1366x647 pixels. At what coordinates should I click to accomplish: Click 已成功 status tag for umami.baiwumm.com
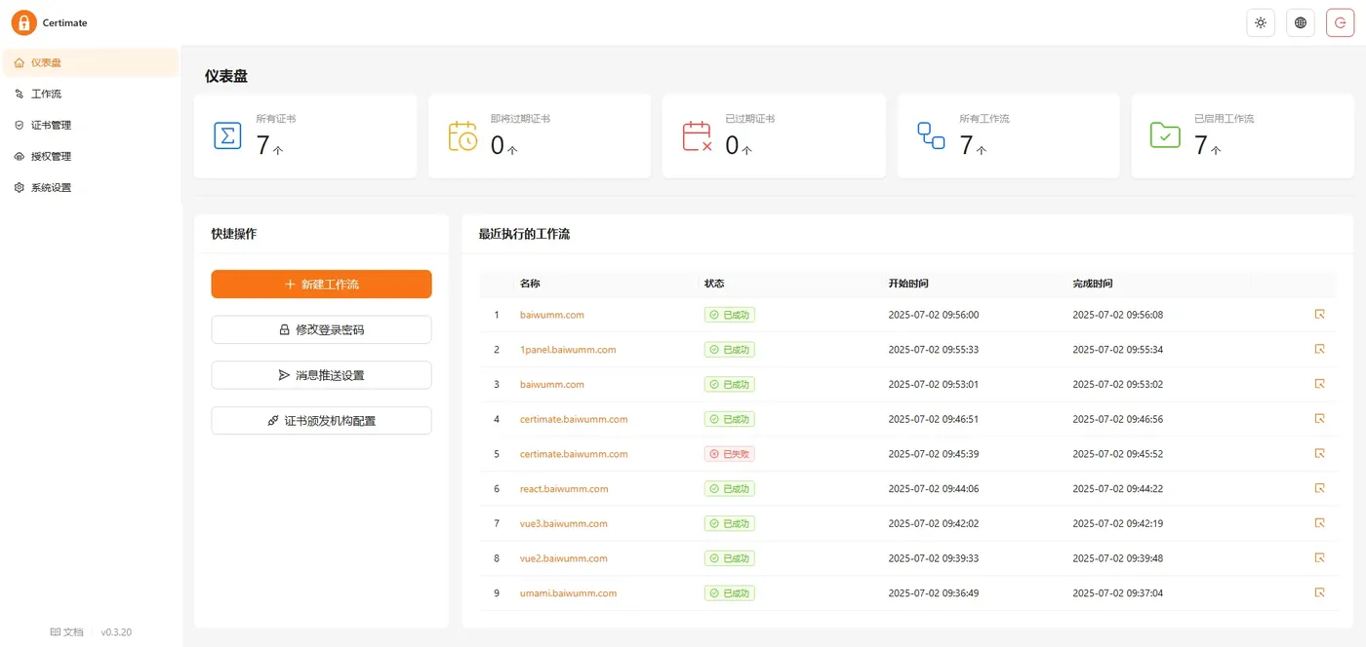(x=730, y=592)
